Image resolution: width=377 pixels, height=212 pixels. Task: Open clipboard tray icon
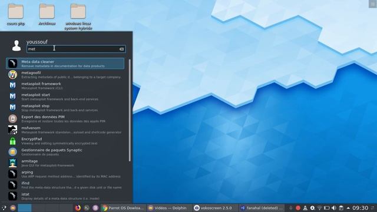pos(341,208)
